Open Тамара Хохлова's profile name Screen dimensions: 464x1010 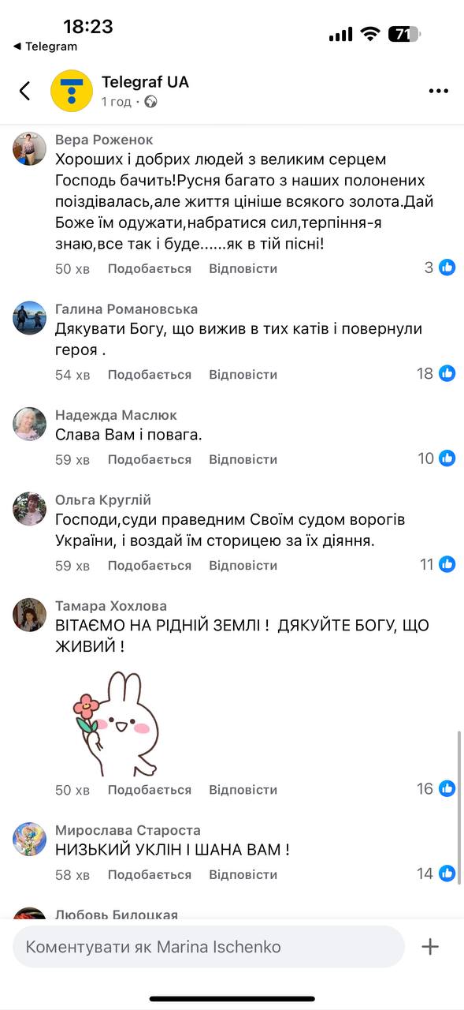[111, 606]
